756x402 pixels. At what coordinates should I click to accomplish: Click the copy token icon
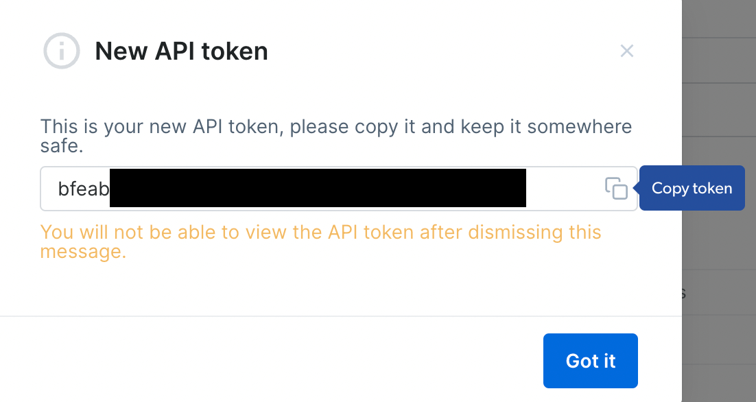click(x=616, y=188)
